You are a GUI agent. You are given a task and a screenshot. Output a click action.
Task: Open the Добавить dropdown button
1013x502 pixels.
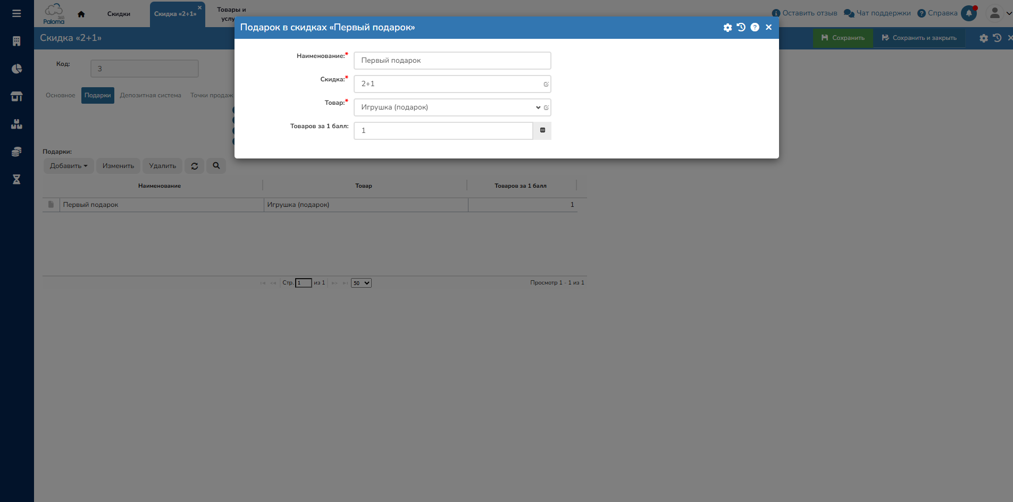69,166
